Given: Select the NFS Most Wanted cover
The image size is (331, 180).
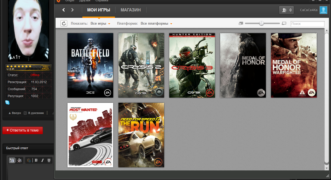Looking at the screenshot, I should [90, 135].
